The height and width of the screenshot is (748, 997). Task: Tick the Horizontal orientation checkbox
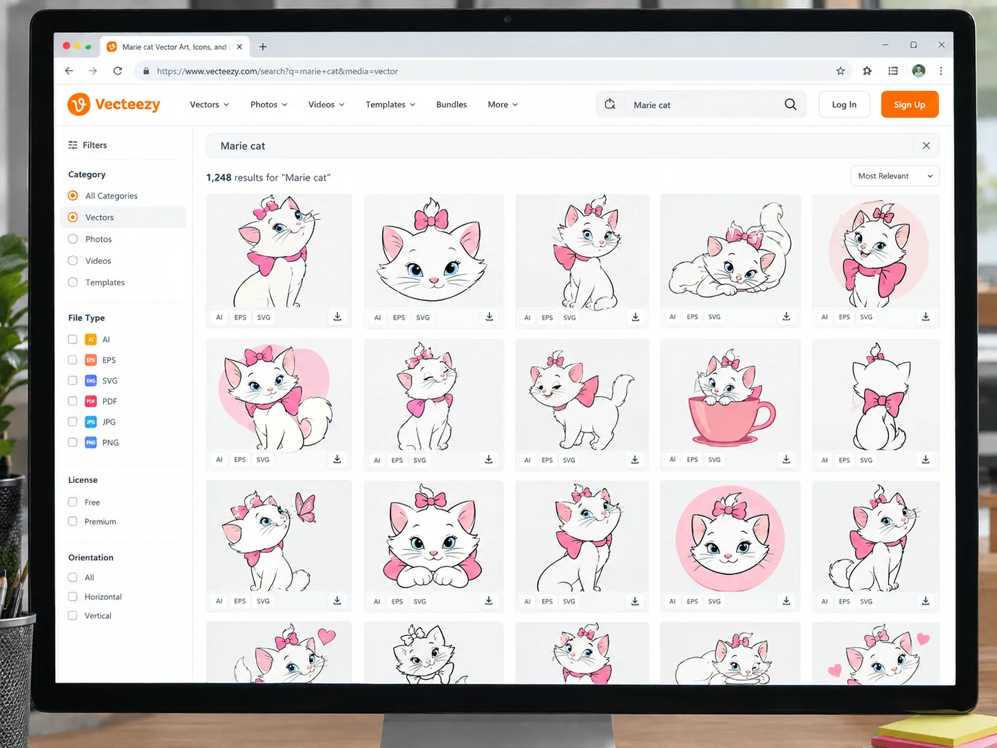[72, 596]
